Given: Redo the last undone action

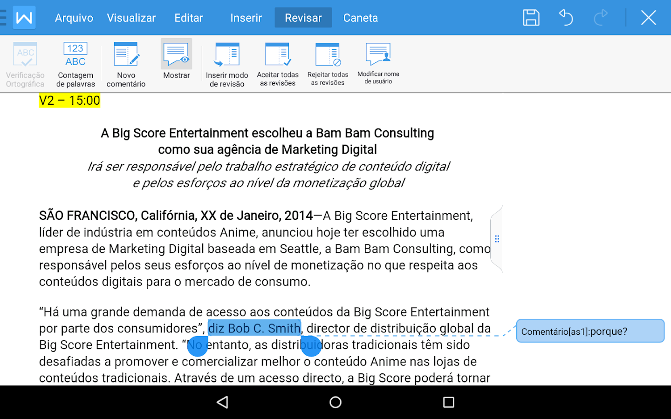Looking at the screenshot, I should point(601,18).
